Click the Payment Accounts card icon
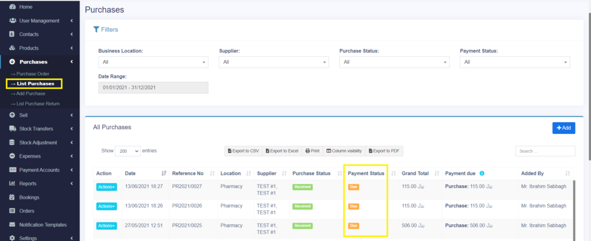Viewport: 591px width, 241px height. pos(13,170)
